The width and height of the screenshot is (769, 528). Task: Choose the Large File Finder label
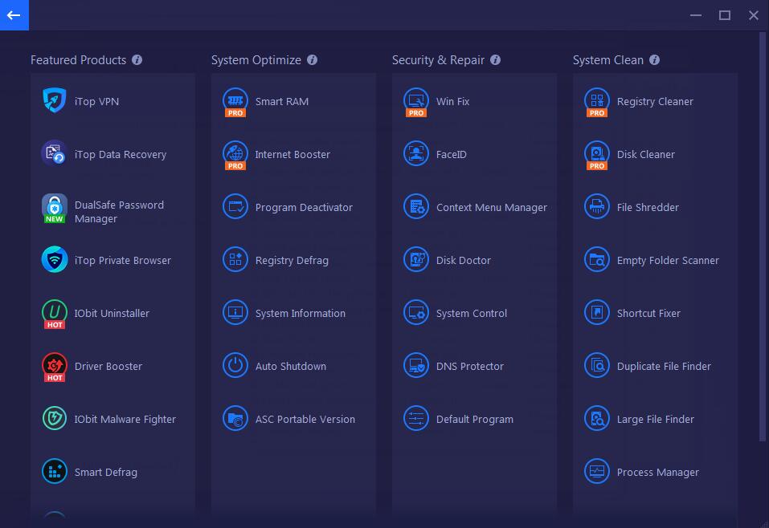coord(655,419)
